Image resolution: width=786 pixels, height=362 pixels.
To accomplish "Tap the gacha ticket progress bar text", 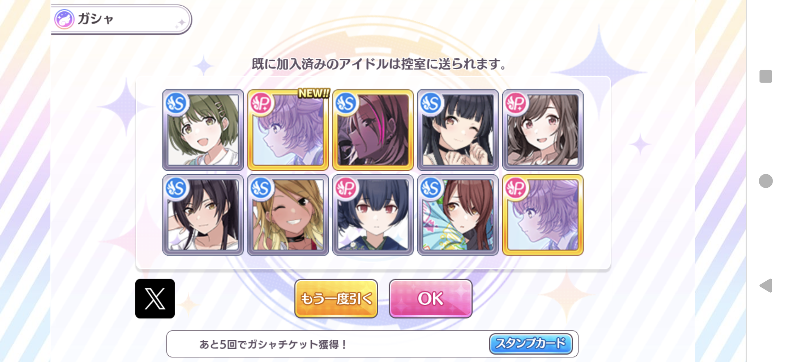I will 273,344.
